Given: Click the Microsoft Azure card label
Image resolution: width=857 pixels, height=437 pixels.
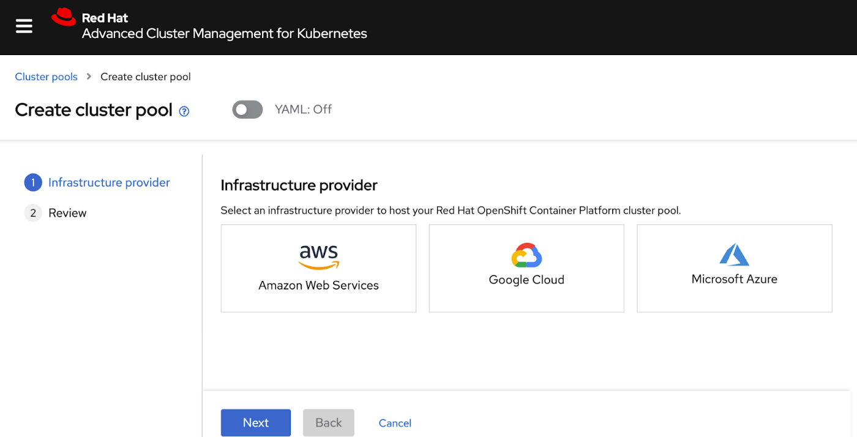Looking at the screenshot, I should pos(734,279).
